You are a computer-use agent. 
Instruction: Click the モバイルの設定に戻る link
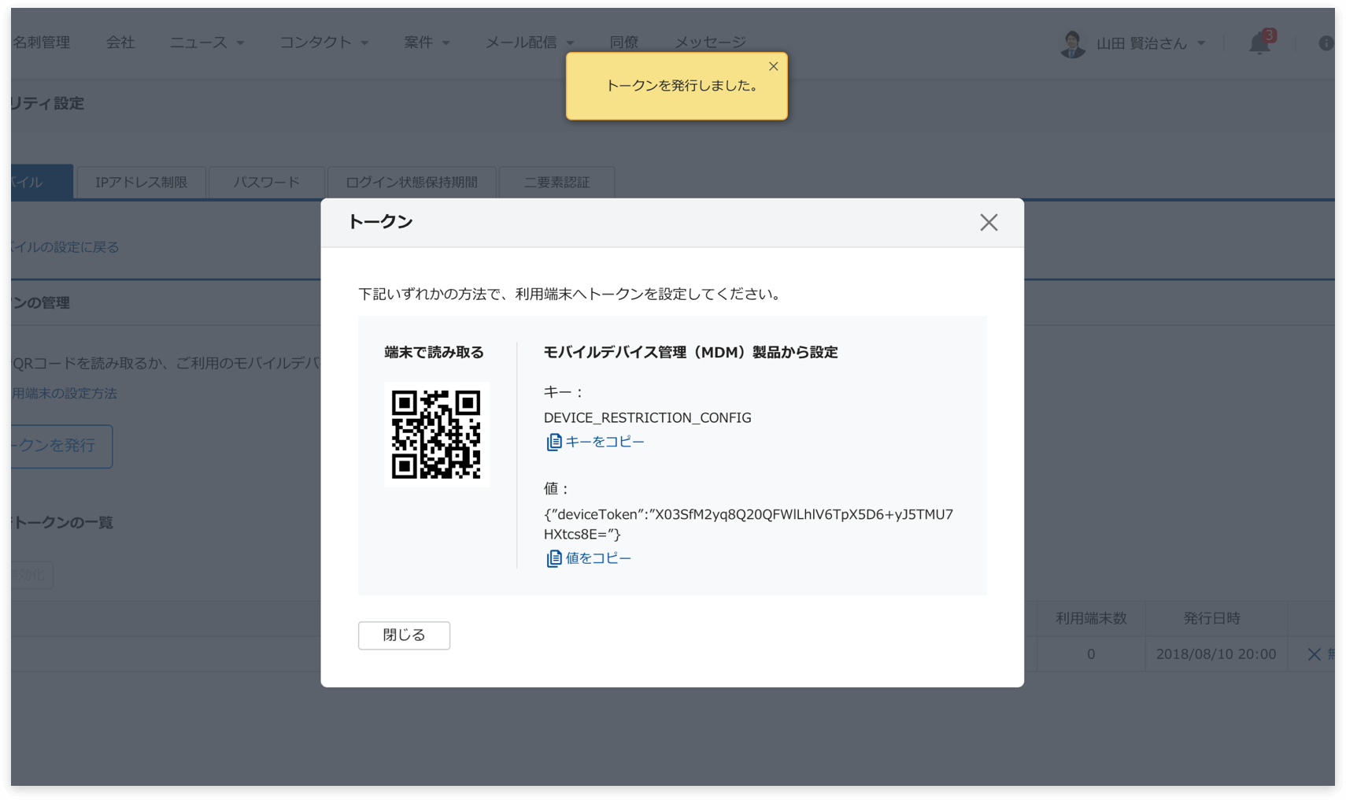65,247
